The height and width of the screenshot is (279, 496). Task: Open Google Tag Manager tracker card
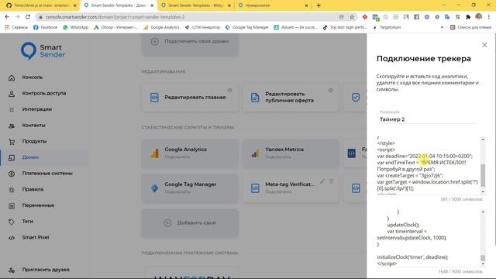[190, 188]
